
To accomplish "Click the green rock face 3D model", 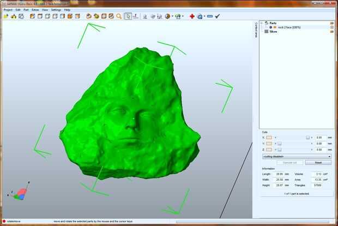I will coord(129,115).
